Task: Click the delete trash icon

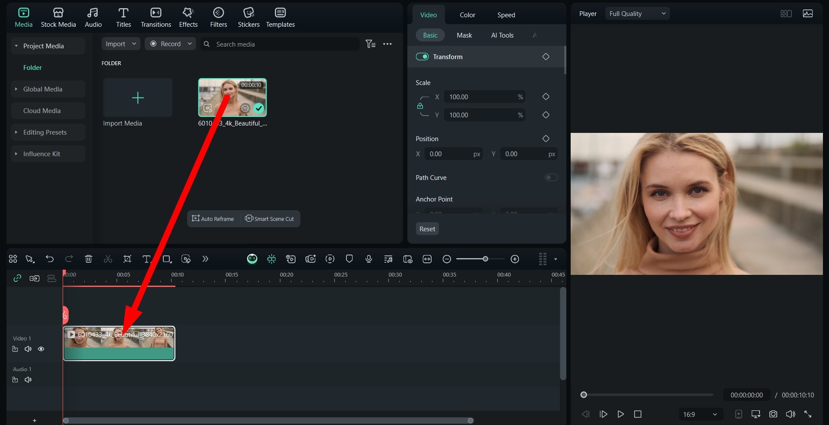Action: point(89,259)
